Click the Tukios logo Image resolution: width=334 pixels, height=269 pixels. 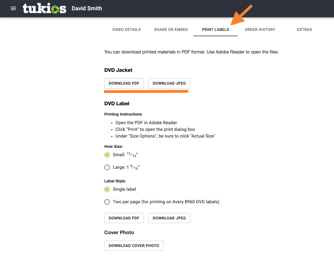pos(44,8)
